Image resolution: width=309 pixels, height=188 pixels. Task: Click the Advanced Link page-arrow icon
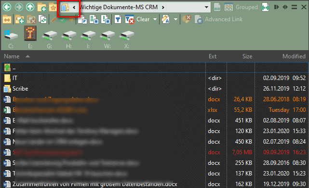point(199,19)
